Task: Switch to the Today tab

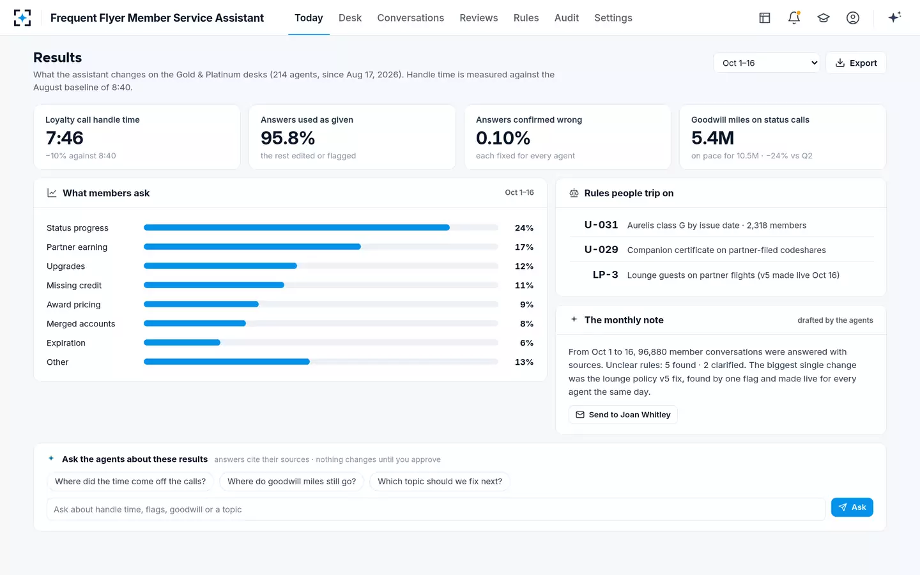Action: coord(309,18)
